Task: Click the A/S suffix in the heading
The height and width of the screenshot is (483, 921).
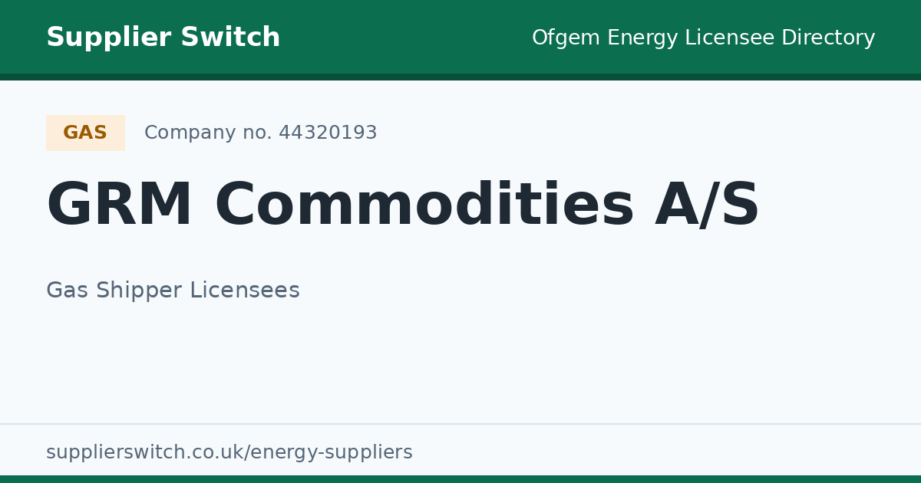Action: click(707, 205)
